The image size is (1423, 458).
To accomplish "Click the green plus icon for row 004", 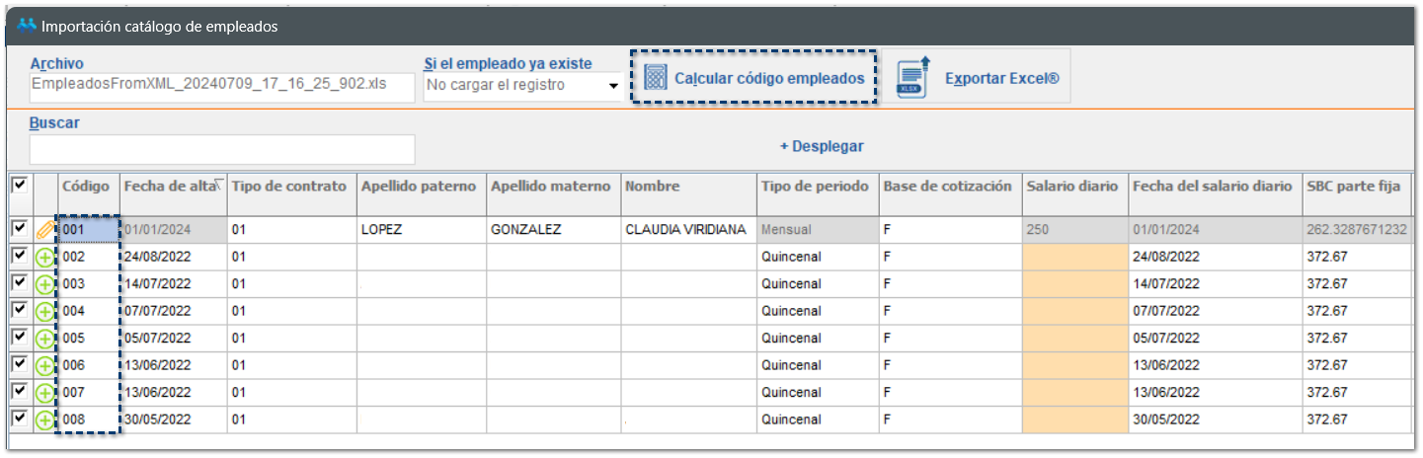I will (45, 312).
